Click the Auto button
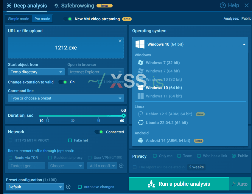This screenshot has height=194, width=252. (240, 184)
